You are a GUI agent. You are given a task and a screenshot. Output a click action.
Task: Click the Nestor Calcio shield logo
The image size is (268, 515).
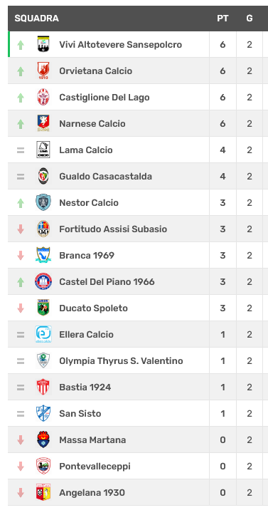click(x=43, y=202)
